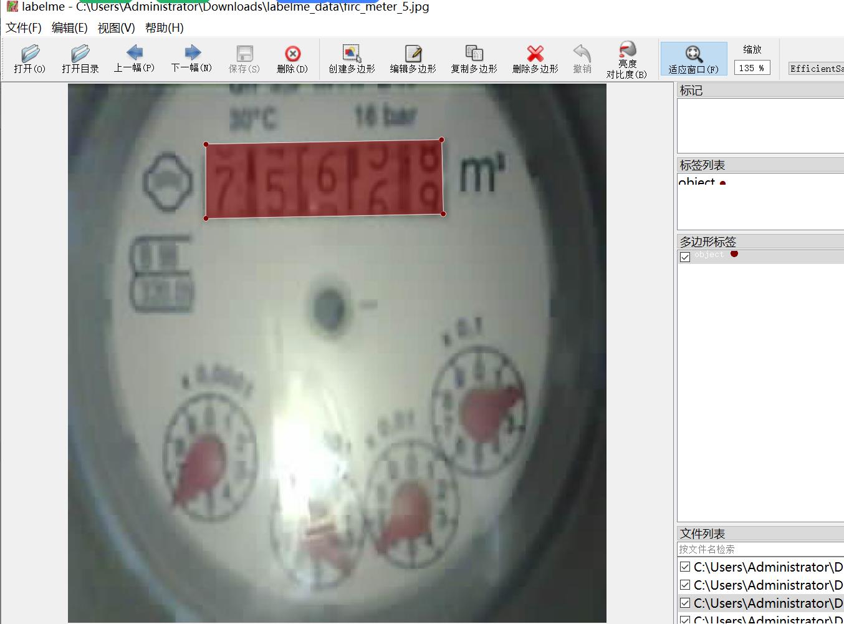Select the highlighted file path in file list
844x624 pixels.
click(768, 603)
